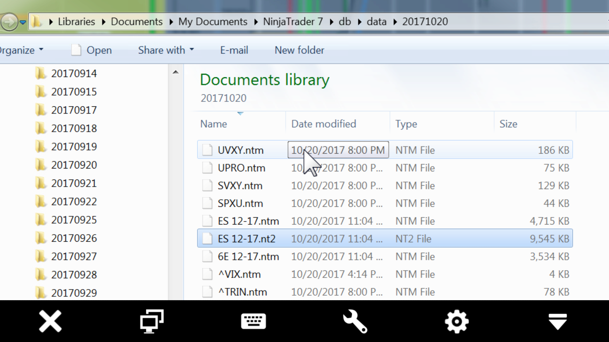Tap the hide toolbar down-arrow icon
The image size is (609, 342).
(x=558, y=321)
